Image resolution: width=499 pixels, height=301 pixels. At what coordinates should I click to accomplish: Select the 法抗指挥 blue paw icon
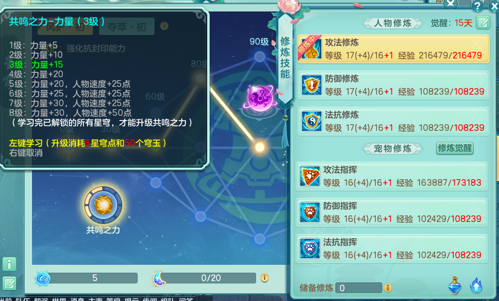point(310,249)
